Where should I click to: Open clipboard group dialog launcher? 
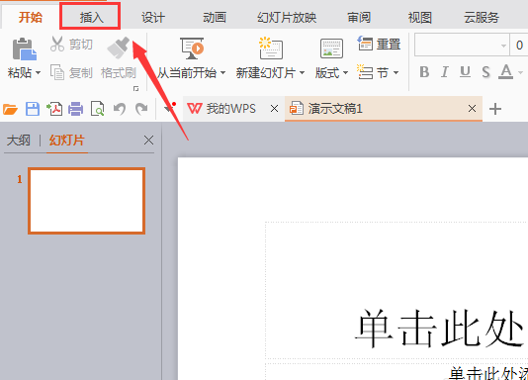coord(135,89)
